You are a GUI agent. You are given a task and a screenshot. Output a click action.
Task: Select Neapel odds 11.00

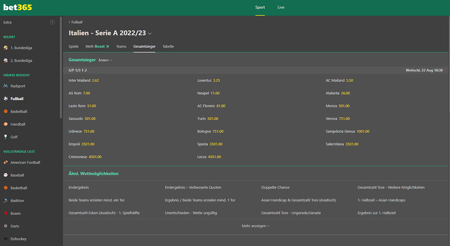215,93
